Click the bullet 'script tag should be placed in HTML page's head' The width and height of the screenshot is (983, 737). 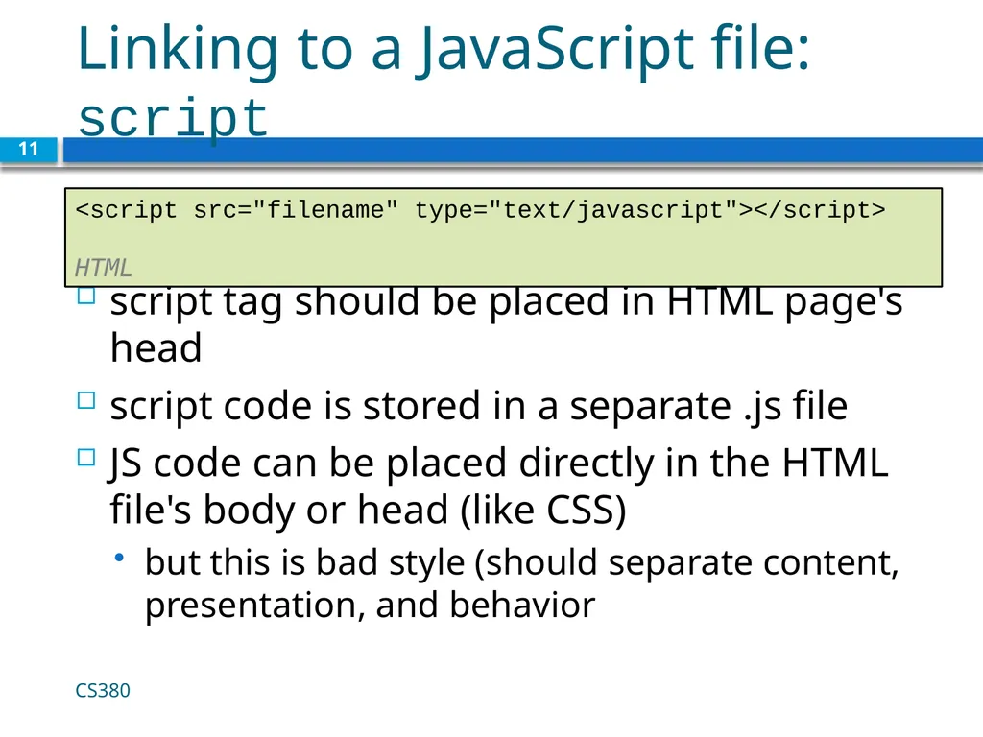point(506,324)
